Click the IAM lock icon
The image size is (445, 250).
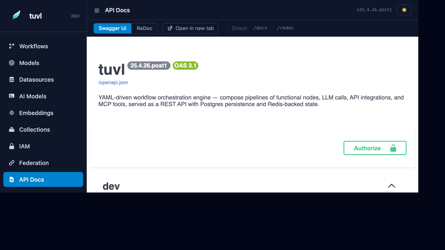tap(12, 146)
